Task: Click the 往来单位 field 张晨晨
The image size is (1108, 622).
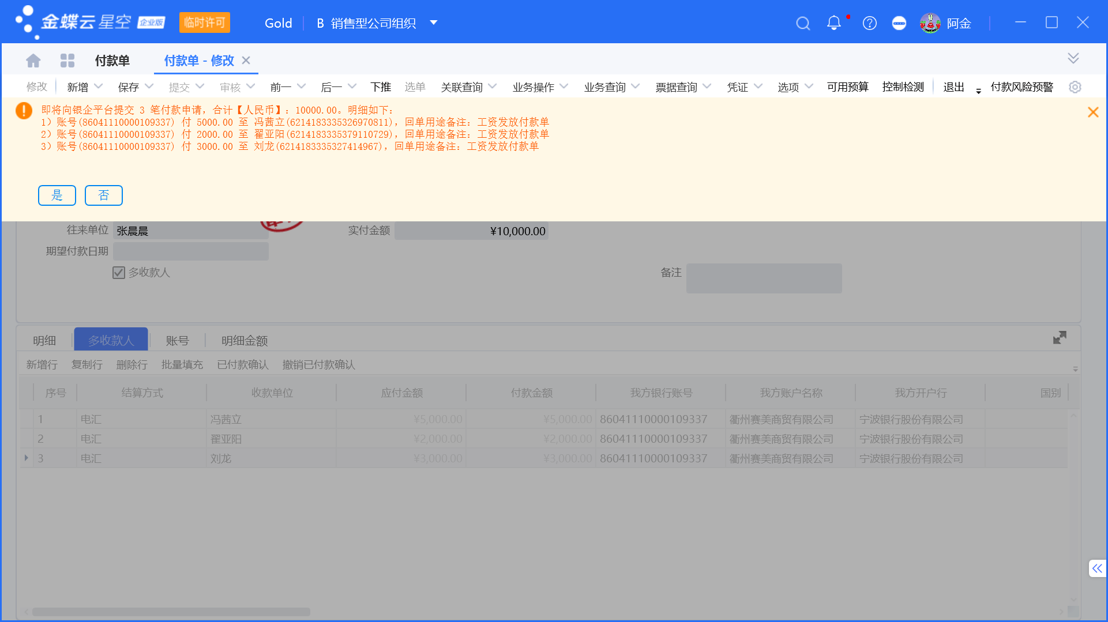Action: click(191, 231)
